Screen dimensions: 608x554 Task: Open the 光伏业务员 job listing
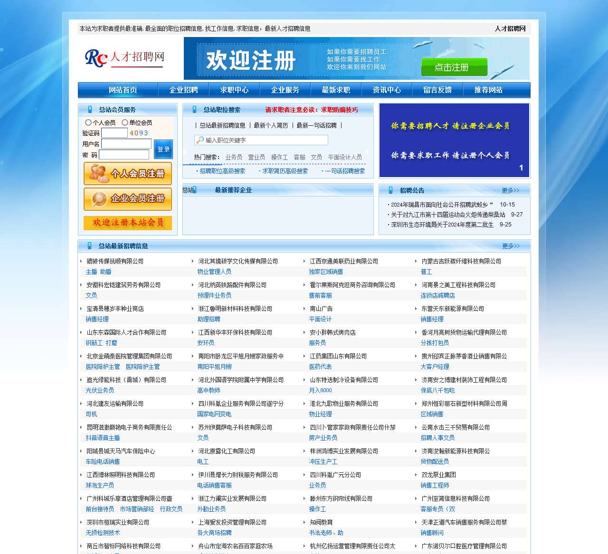click(x=100, y=390)
